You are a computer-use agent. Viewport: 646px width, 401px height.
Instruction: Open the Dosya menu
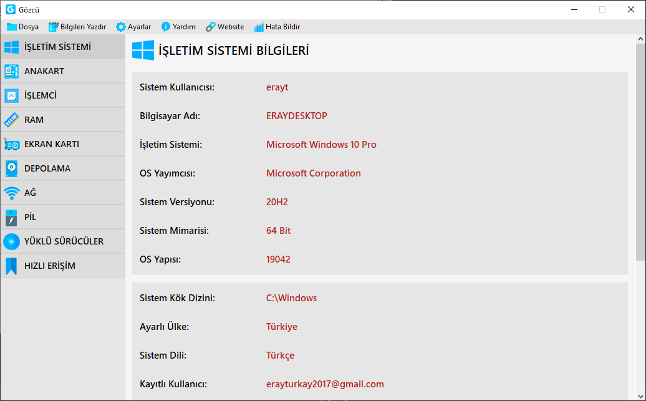coord(22,27)
